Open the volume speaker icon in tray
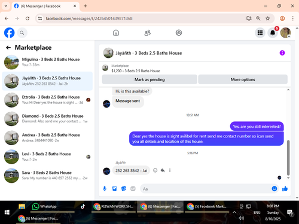Viewport: 299px width, 224px height. [x=241, y=218]
